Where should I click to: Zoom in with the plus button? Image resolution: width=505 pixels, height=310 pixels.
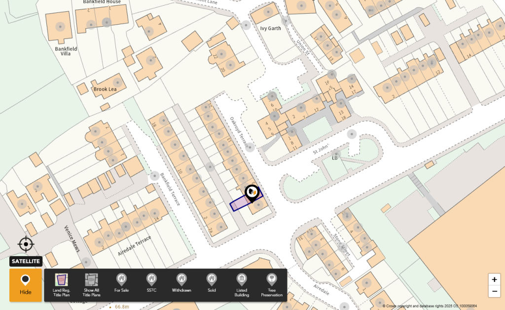(x=494, y=279)
